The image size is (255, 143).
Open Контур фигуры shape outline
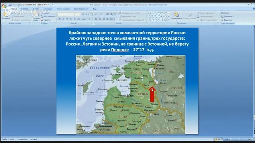206,17
